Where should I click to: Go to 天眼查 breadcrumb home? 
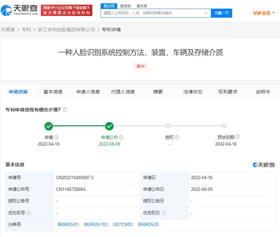click(8, 30)
